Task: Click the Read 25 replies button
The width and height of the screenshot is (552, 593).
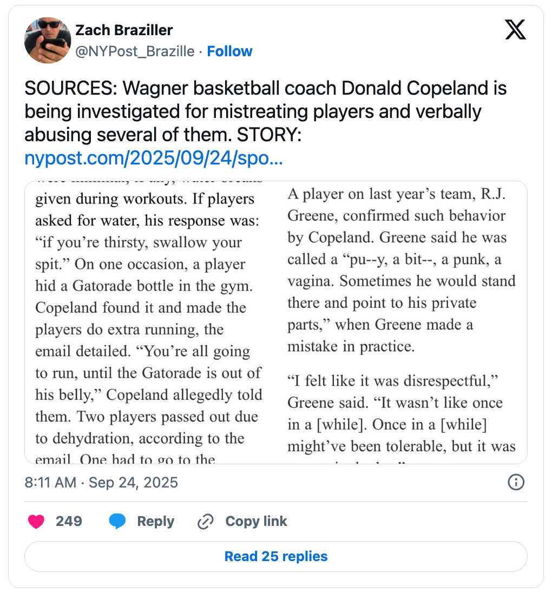Action: [276, 556]
